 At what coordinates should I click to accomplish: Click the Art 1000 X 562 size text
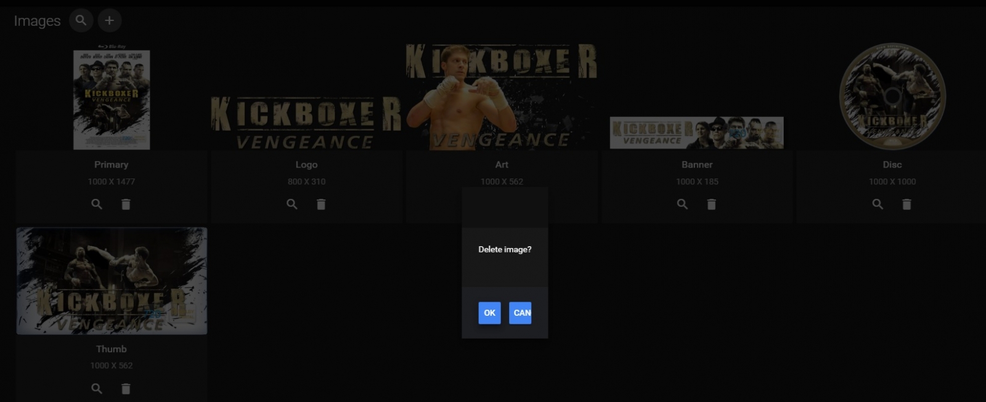502,182
